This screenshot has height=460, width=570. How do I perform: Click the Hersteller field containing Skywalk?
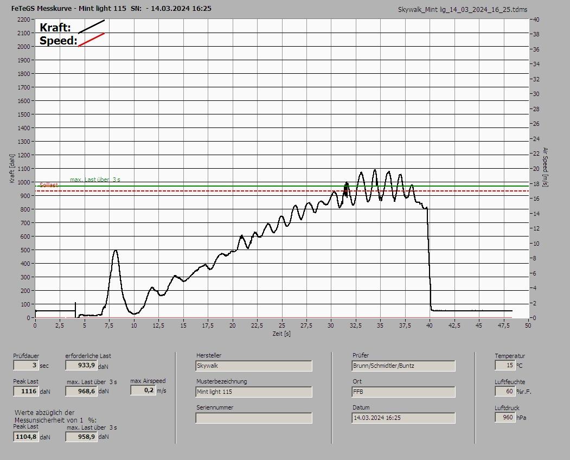click(254, 366)
